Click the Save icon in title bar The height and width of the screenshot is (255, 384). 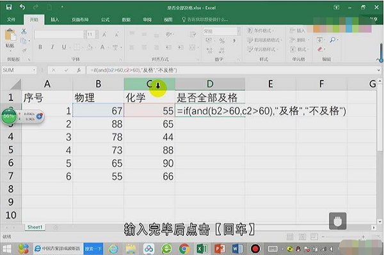[9, 7]
